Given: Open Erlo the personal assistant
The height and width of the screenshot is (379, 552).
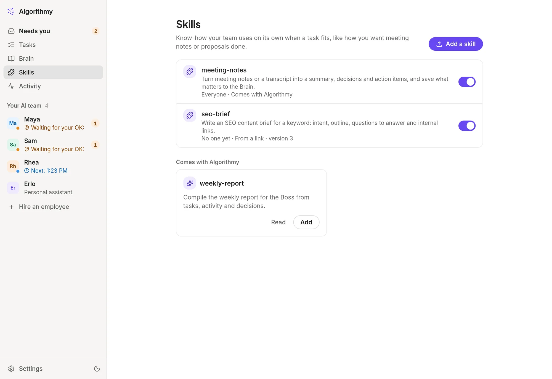Looking at the screenshot, I should [x=53, y=188].
